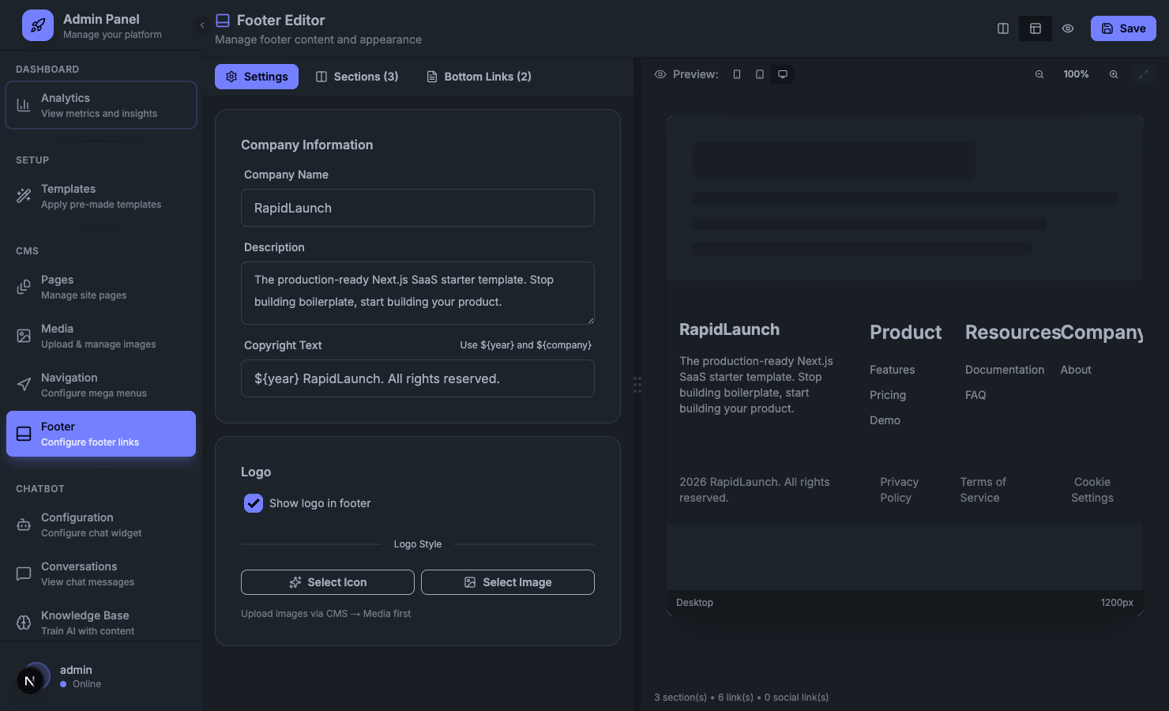The height and width of the screenshot is (711, 1169).
Task: Click the rocket logo in Admin Panel header
Action: click(x=38, y=25)
